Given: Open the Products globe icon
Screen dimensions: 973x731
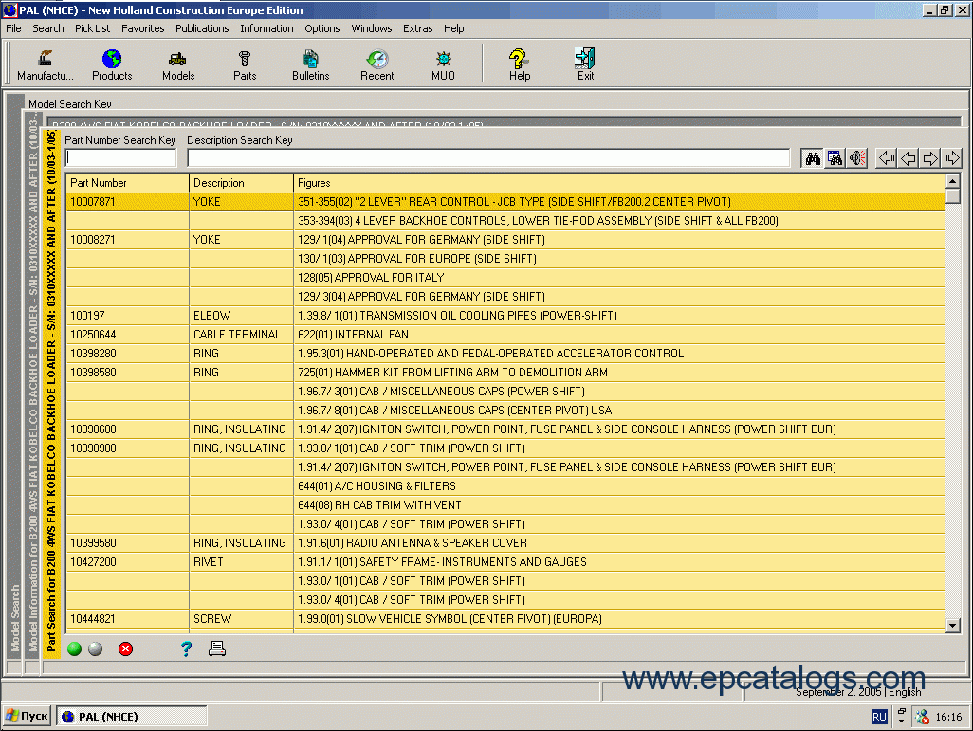Looking at the screenshot, I should (112, 64).
